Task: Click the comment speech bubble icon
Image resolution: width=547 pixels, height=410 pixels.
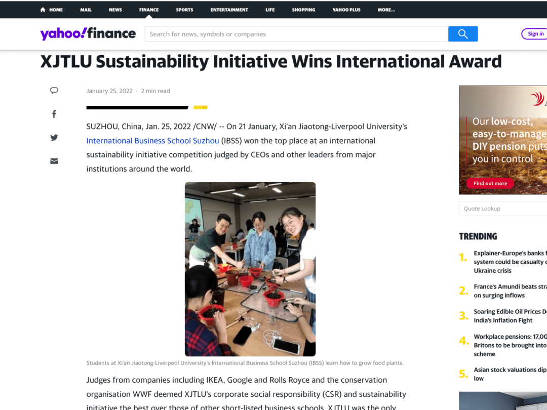Action: pyautogui.click(x=54, y=91)
